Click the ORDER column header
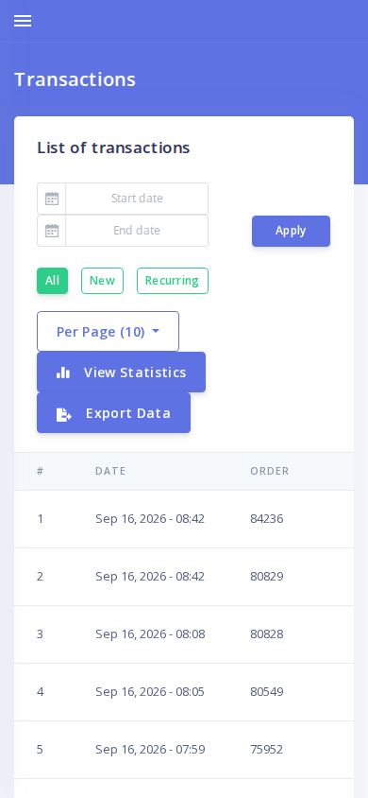The height and width of the screenshot is (798, 368). tap(270, 471)
